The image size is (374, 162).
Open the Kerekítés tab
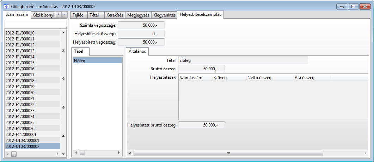point(115,15)
